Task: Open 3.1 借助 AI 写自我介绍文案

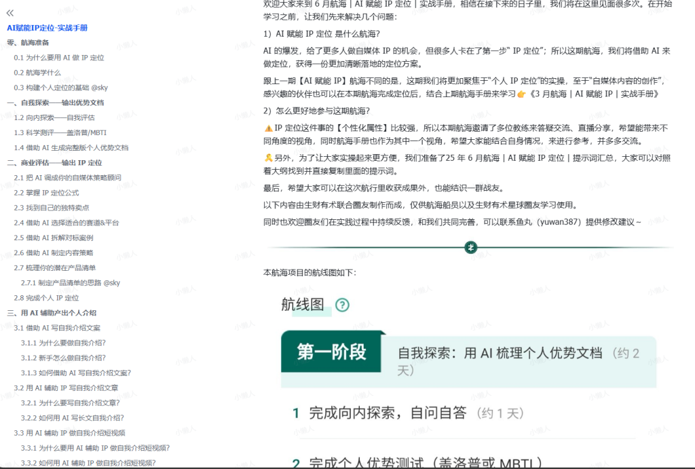Action: 57,328
